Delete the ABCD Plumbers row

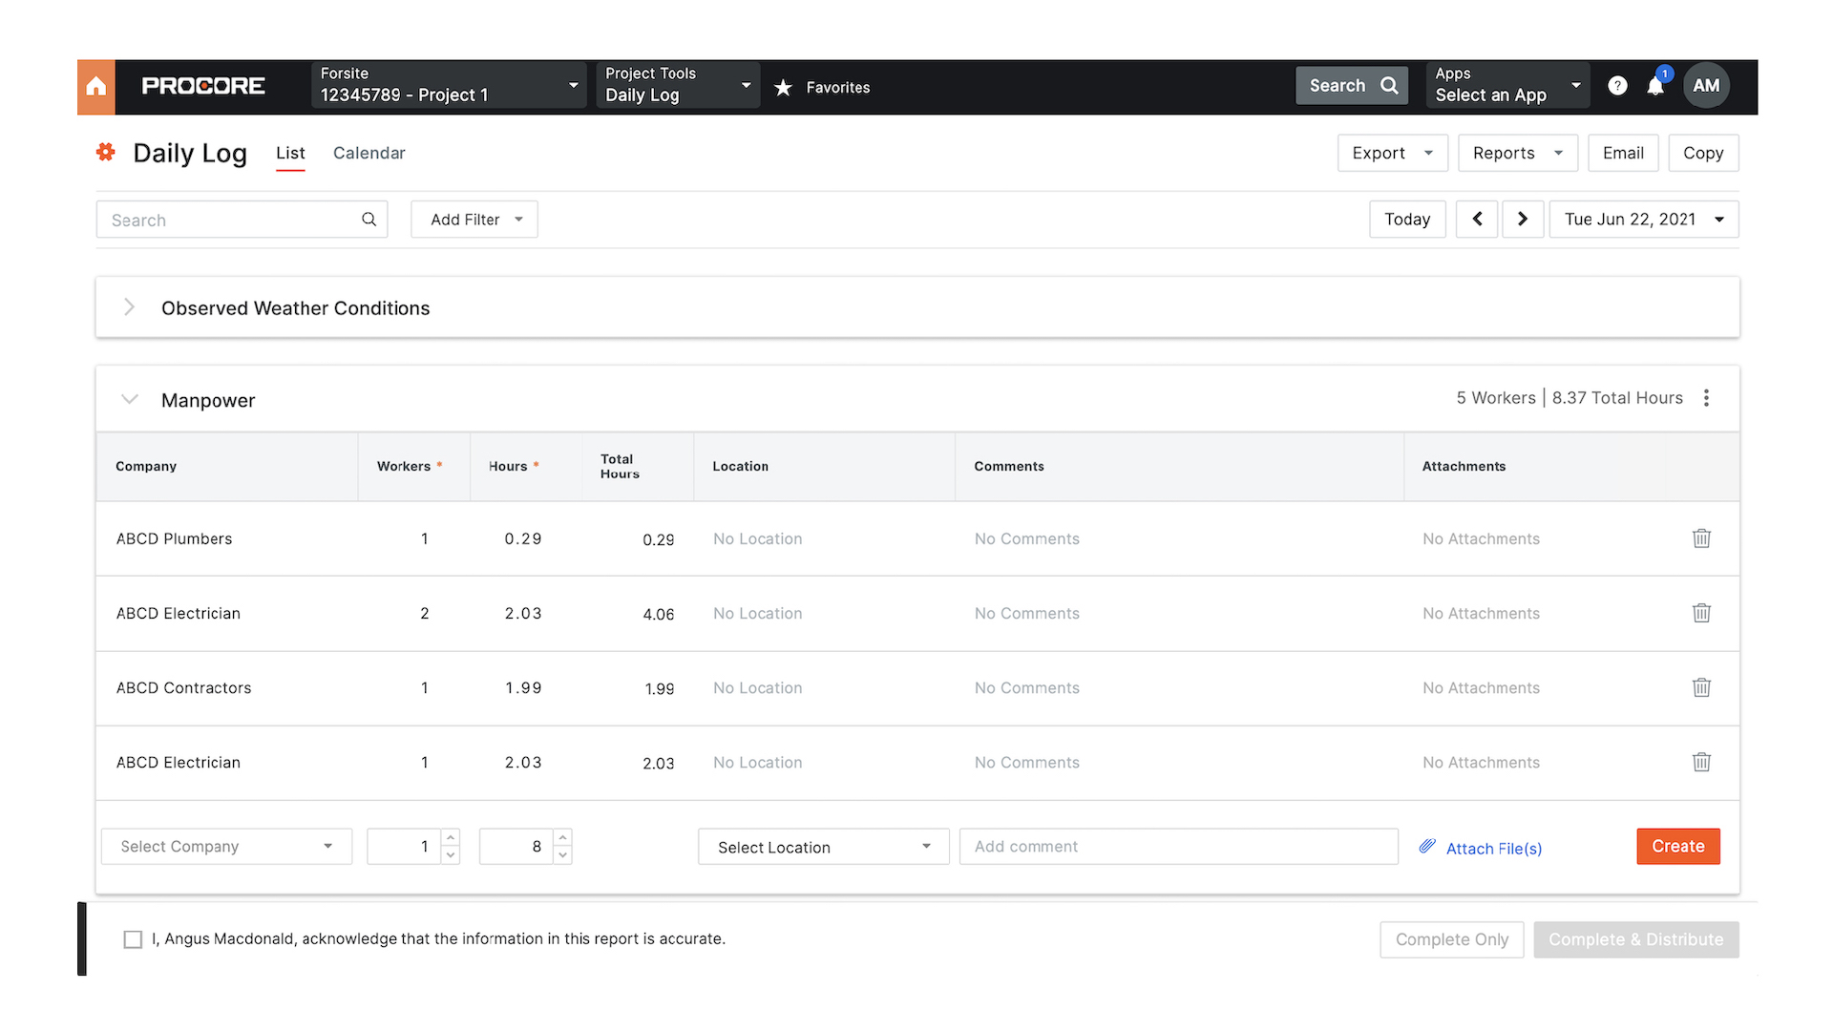pos(1701,538)
